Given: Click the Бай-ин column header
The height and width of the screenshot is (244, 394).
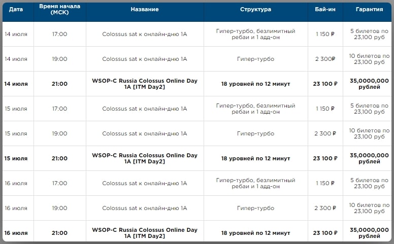Looking at the screenshot, I should pos(325,10).
